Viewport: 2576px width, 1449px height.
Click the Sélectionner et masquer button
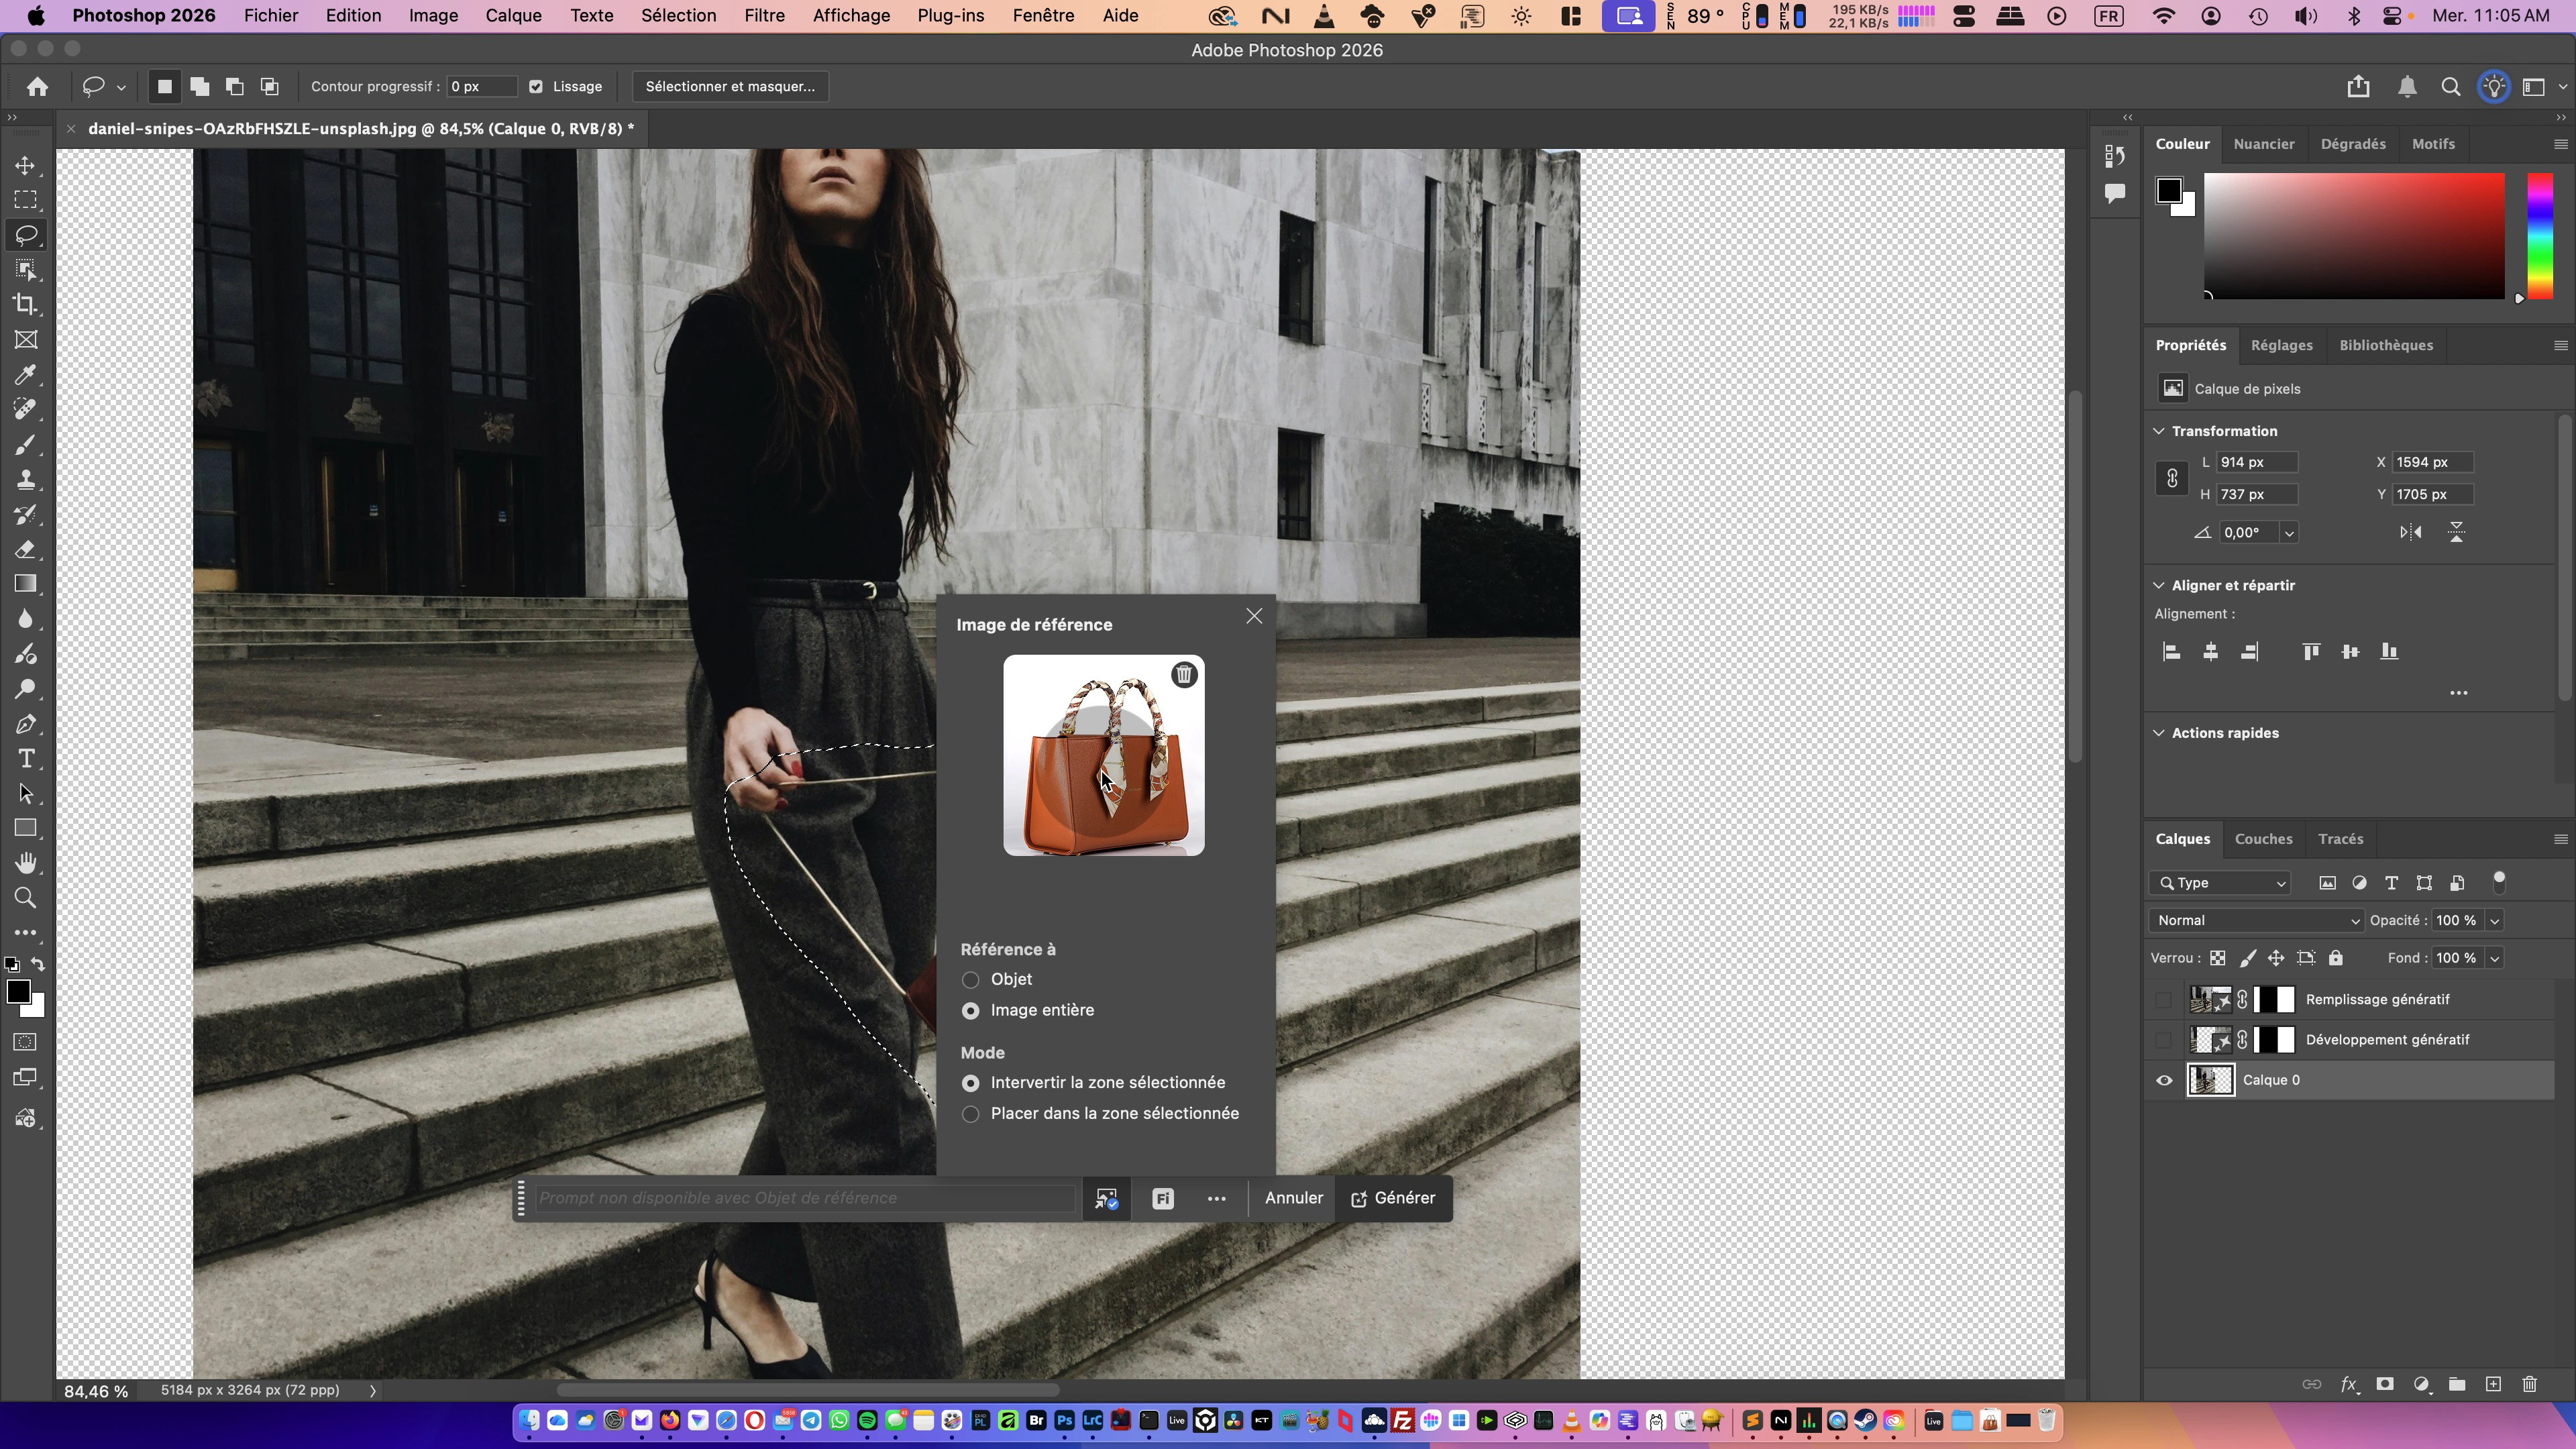point(730,87)
